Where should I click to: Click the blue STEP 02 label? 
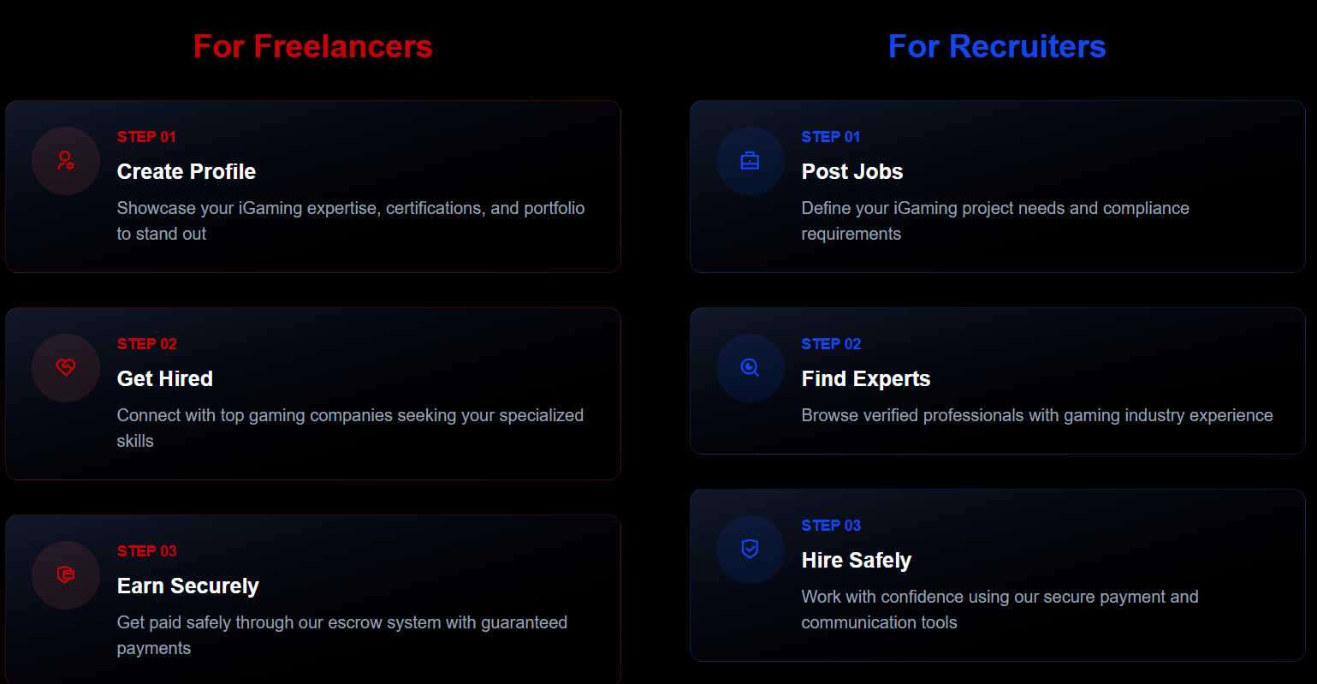pos(830,344)
